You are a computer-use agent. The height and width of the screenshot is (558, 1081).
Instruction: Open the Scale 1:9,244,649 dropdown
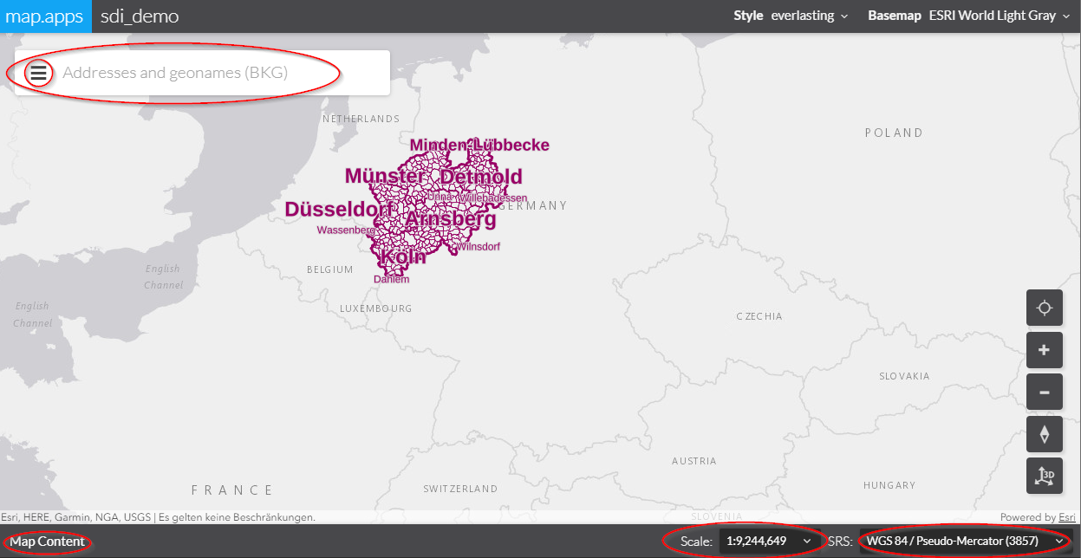[767, 542]
